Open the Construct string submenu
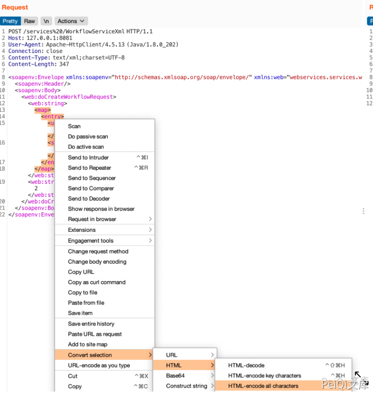Viewport: 373px width, 395px height. pyautogui.click(x=186, y=386)
